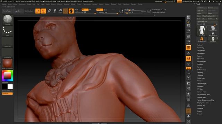
Task: Expand the Displacement Map subpalette
Action: point(204,95)
